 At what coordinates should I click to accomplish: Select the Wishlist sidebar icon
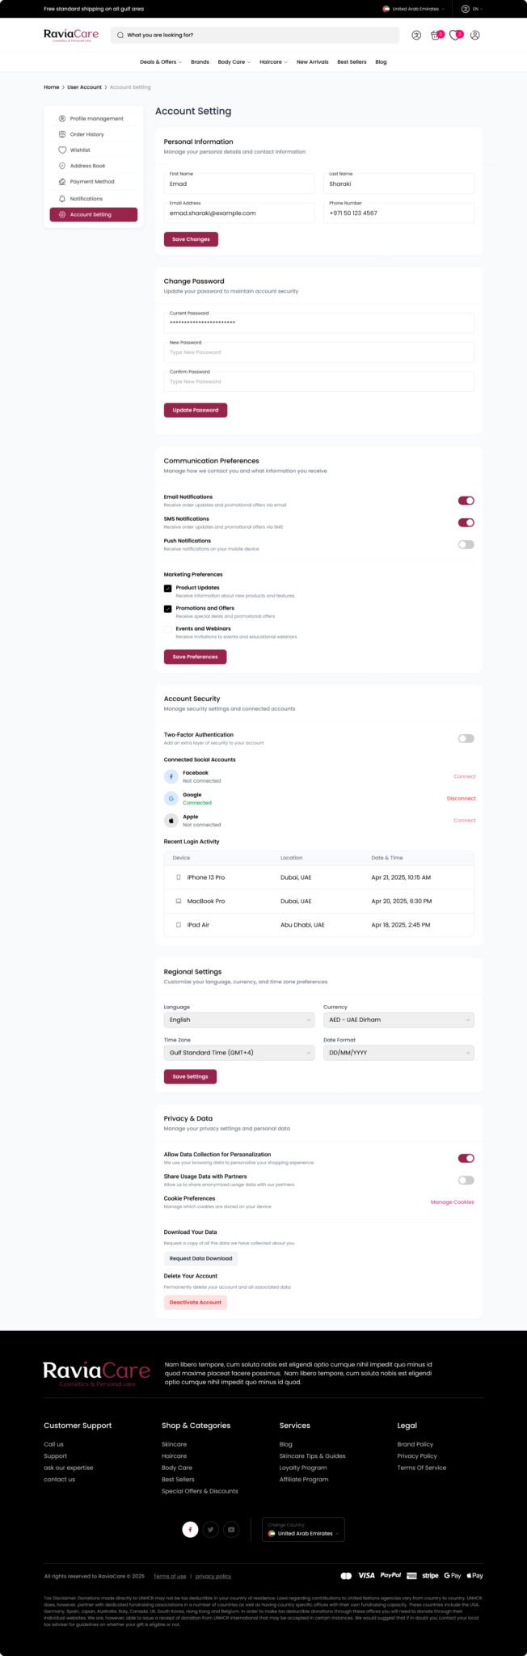61,150
